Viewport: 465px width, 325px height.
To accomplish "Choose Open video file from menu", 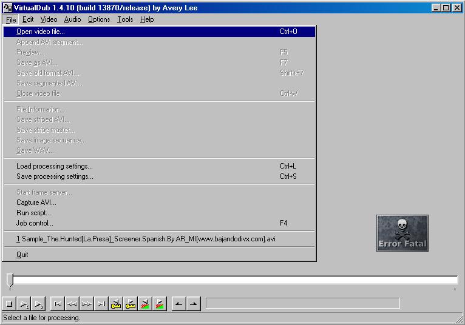I will click(x=159, y=32).
